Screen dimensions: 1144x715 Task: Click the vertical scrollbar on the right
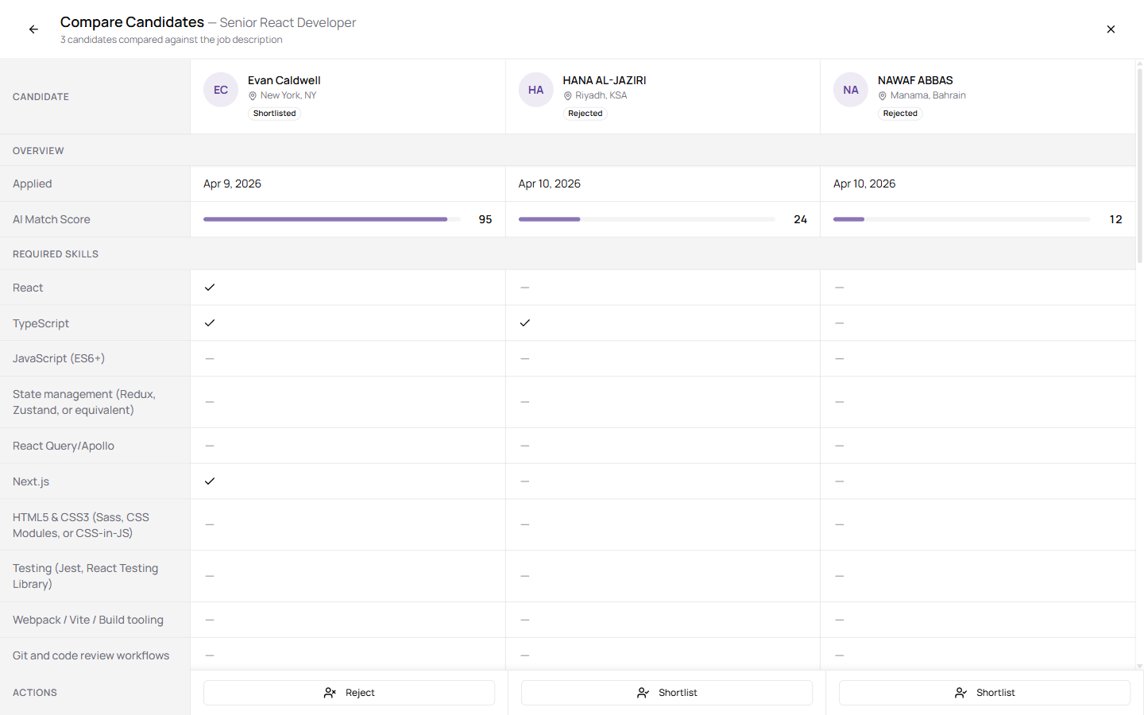(x=1139, y=167)
